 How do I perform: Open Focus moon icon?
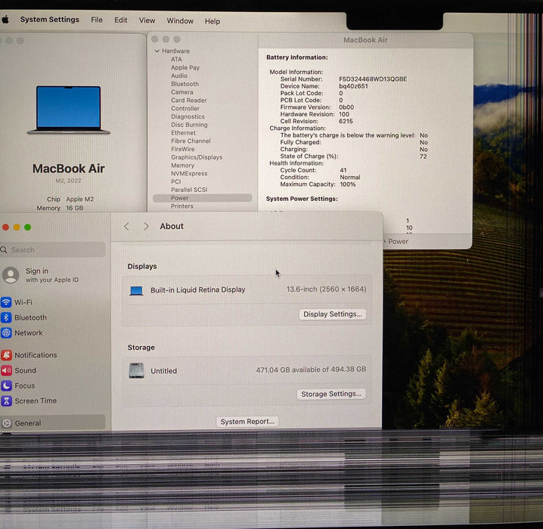pos(6,385)
